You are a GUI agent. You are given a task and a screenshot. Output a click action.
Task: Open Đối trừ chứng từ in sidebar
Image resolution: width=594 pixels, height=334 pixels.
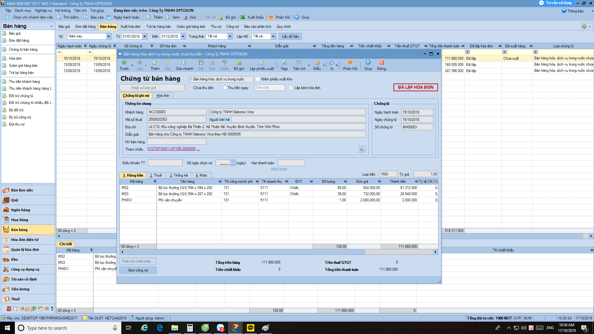pyautogui.click(x=21, y=96)
